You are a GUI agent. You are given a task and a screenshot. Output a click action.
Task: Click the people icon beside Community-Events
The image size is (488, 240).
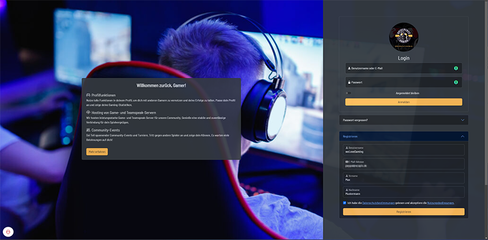[88, 130]
